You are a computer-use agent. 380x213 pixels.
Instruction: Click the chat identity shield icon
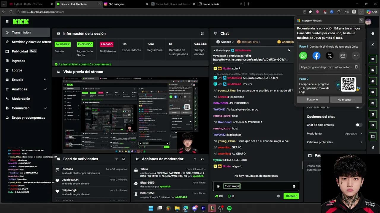(x=218, y=186)
